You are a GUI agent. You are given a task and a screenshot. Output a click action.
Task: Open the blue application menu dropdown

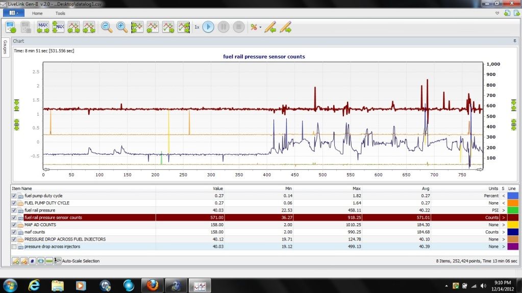[14, 13]
